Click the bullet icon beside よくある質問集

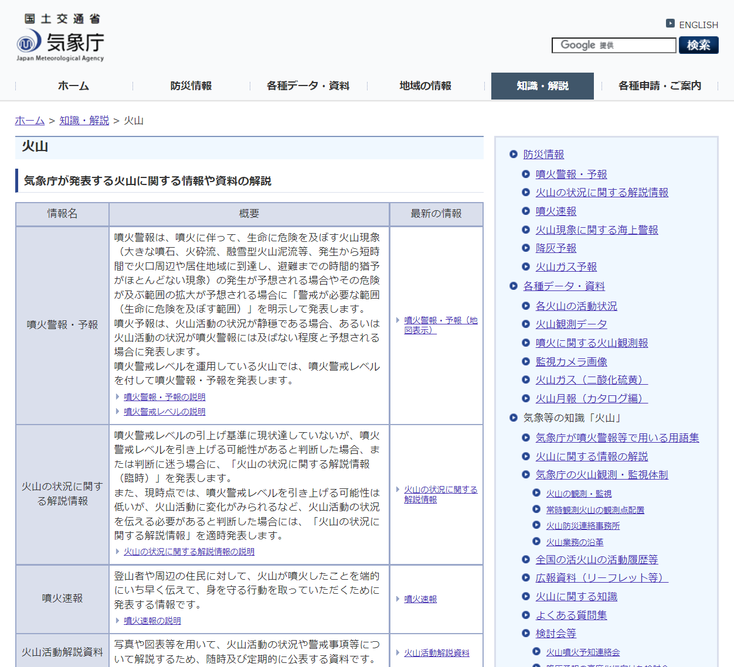pos(526,615)
